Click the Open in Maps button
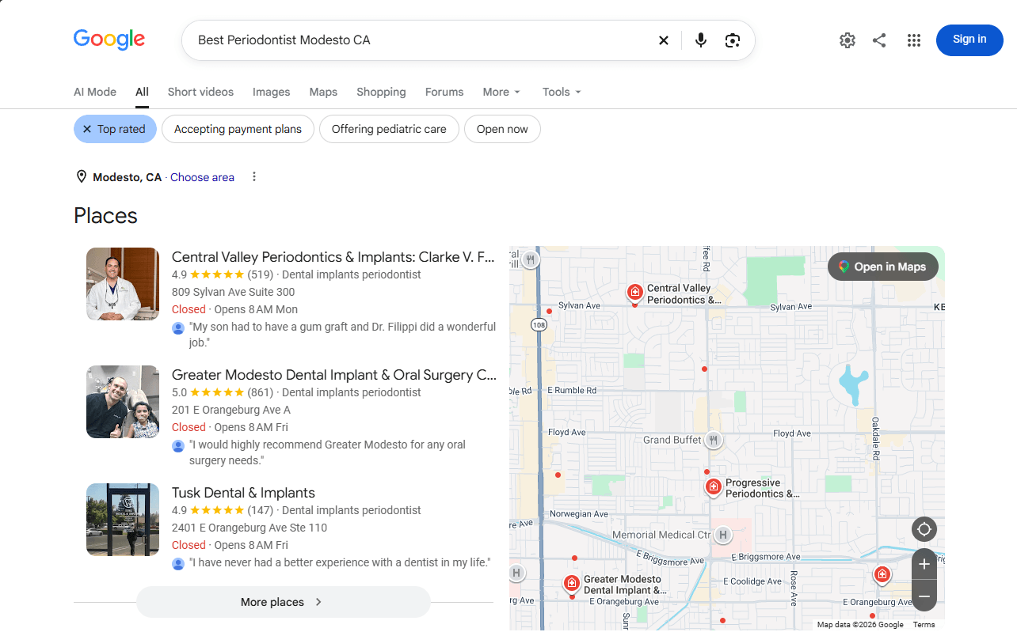This screenshot has height=632, width=1017. pos(882,267)
